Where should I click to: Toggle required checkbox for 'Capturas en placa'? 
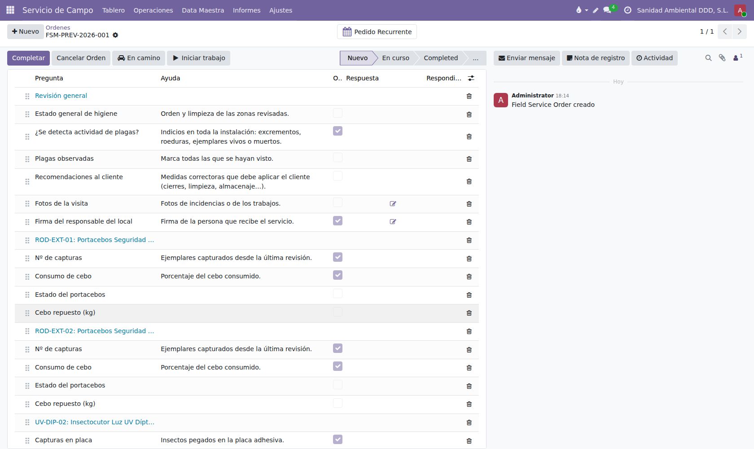pos(338,440)
